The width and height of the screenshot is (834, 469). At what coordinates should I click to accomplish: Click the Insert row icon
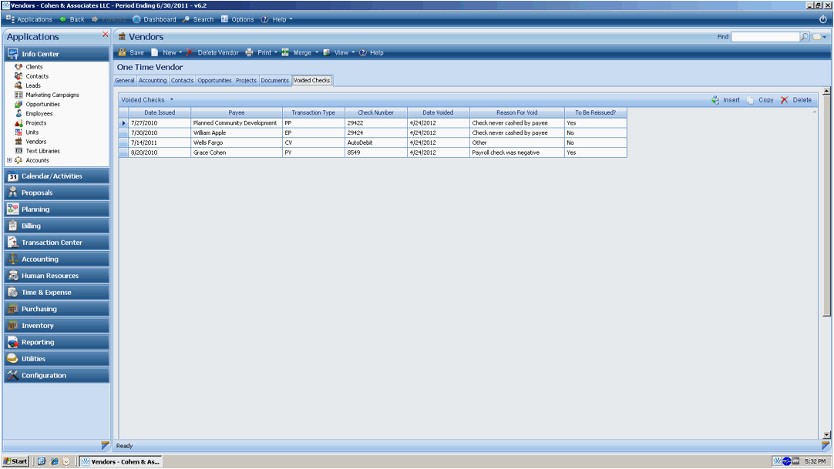click(x=715, y=100)
